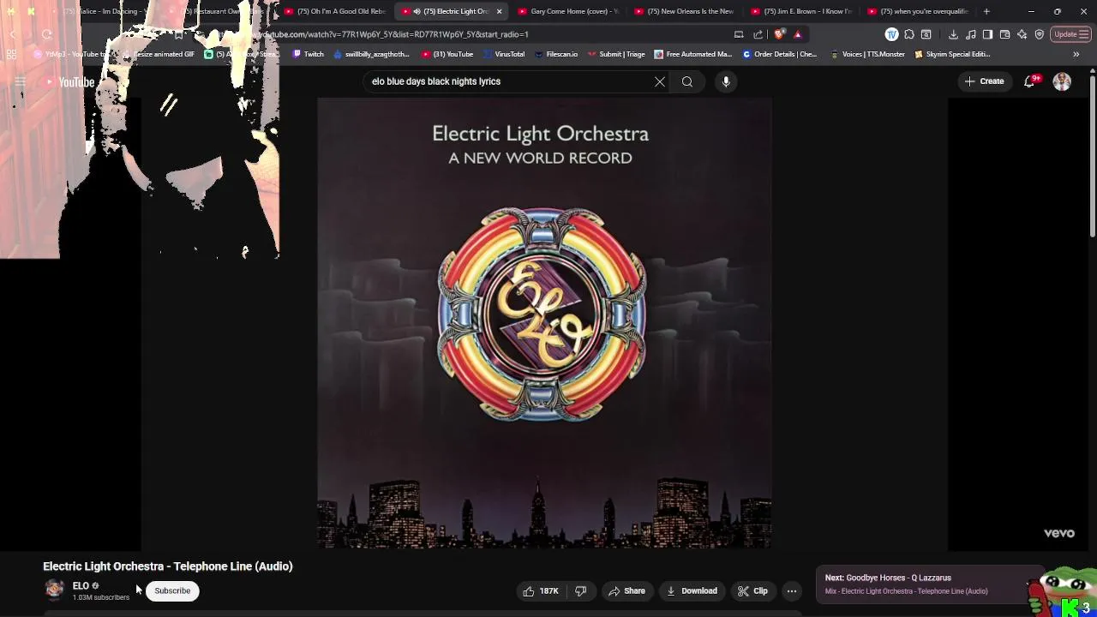1097x617 pixels.
Task: Open a new browser tab with plus
Action: [x=986, y=11]
